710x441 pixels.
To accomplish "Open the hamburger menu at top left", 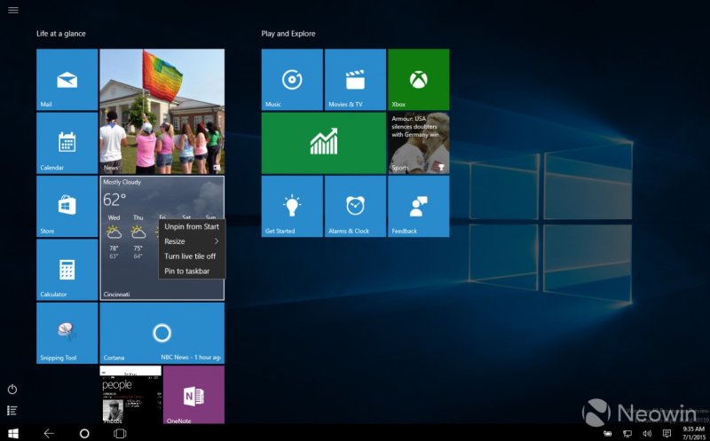I will [13, 10].
